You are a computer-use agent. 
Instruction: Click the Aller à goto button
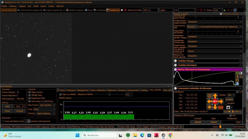click(238, 112)
